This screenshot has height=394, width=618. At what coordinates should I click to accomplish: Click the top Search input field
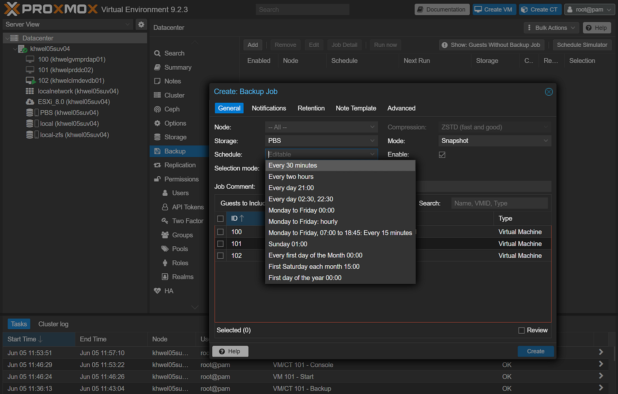tap(302, 10)
